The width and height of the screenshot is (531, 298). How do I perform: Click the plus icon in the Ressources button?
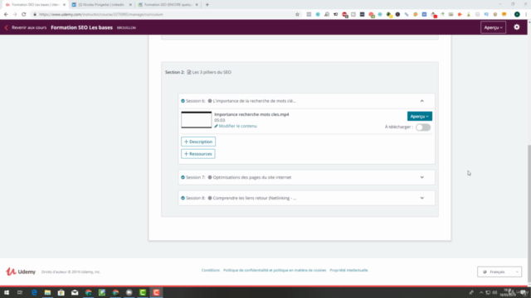(x=186, y=154)
